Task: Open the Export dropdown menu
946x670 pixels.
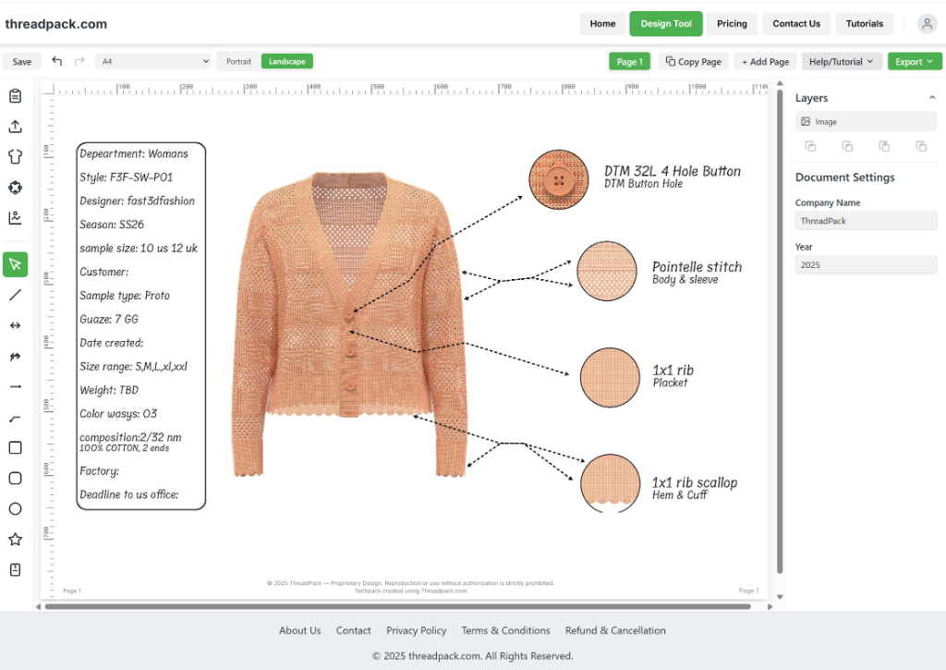Action: point(914,61)
